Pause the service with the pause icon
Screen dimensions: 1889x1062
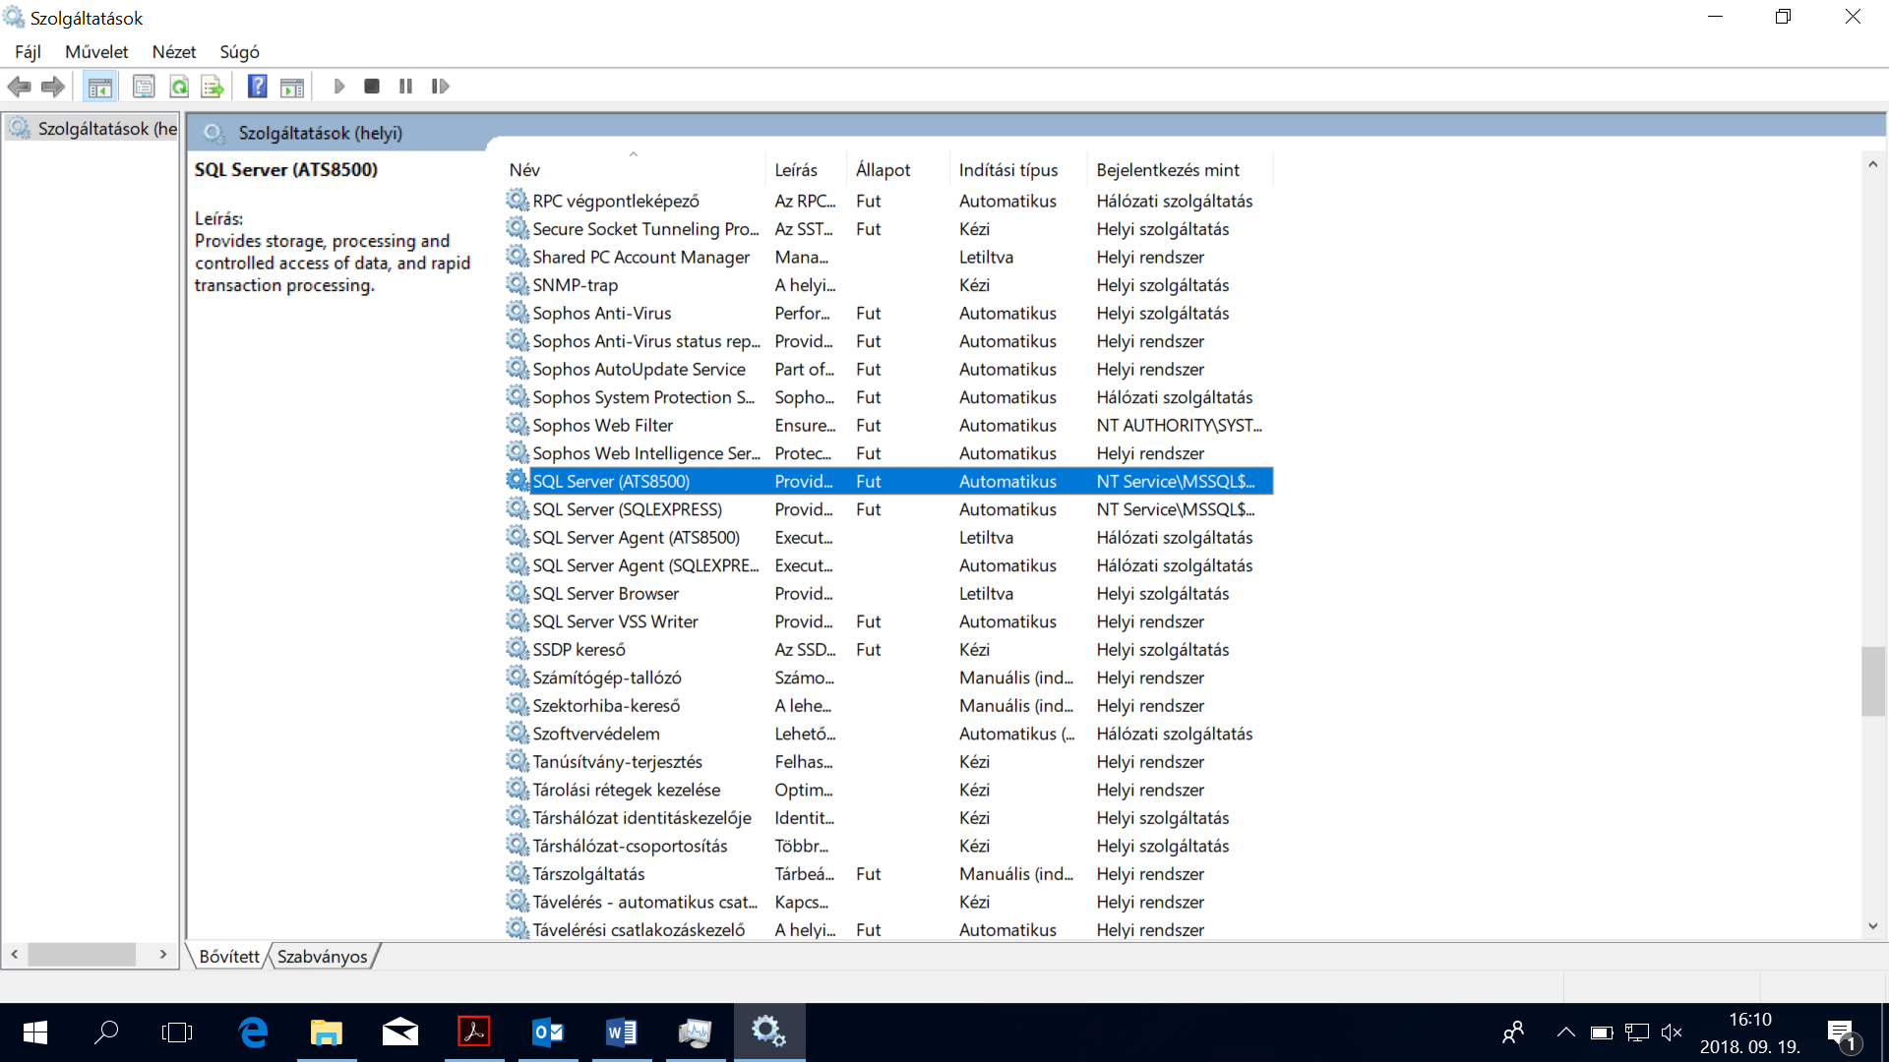coord(405,87)
